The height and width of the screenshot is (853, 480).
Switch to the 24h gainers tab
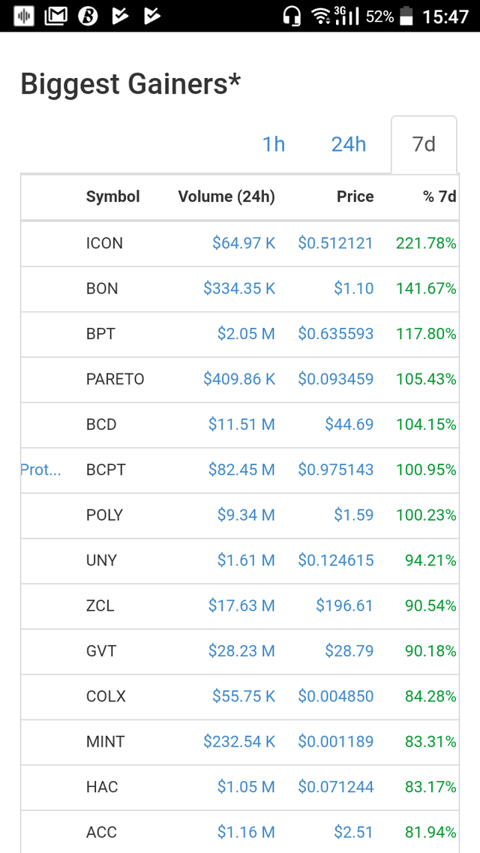click(349, 145)
